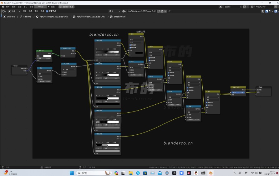The image size is (279, 176).
Task: Click the weather widget showing -2°C
Action: click(x=10, y=173)
